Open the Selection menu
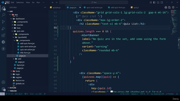180x101 pixels. [x=20, y=3]
